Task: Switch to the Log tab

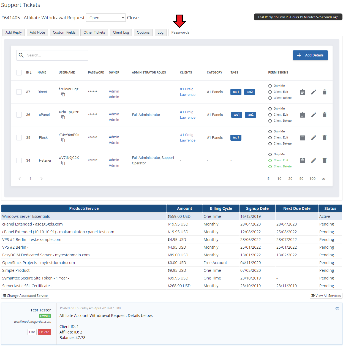Action: [x=160, y=32]
